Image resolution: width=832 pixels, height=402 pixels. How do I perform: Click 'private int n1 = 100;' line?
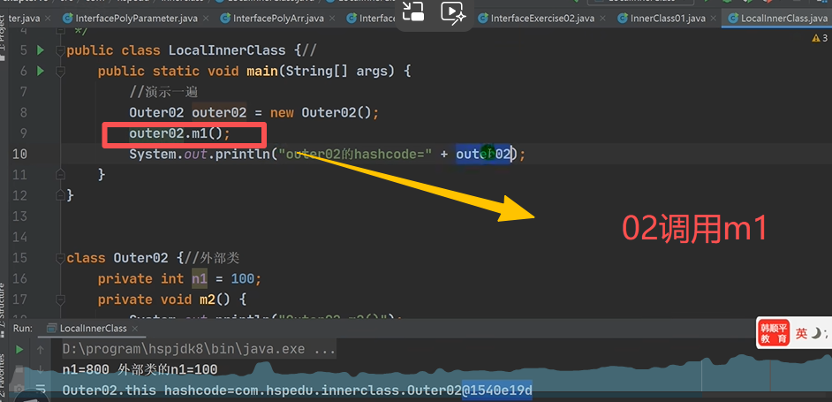pos(180,279)
